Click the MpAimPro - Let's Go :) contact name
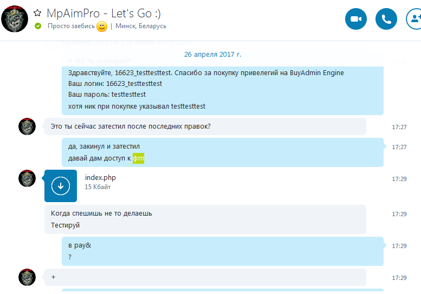Viewport: 421px width, 294px height. 103,13
